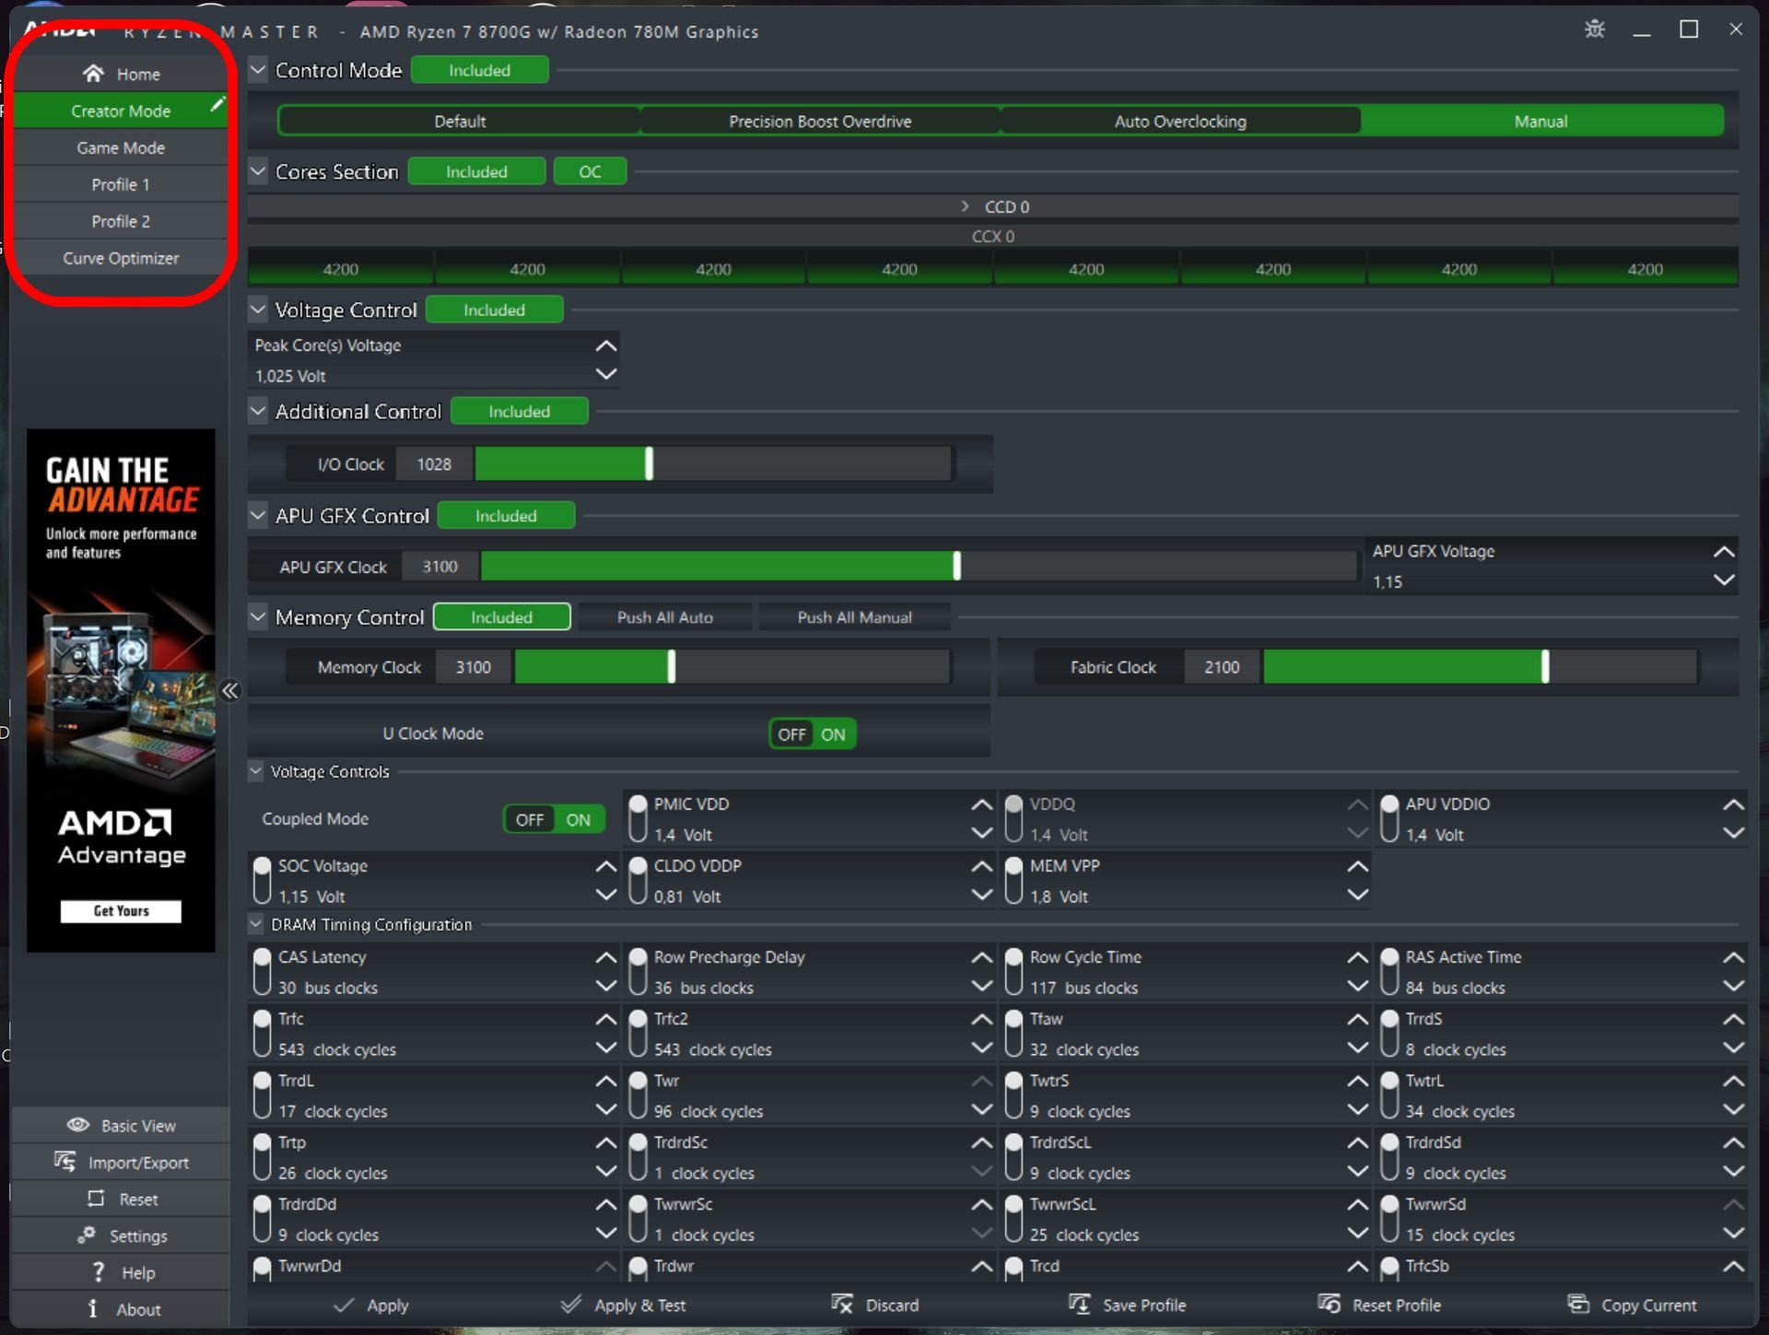Collapse the Cores Section chevron
This screenshot has height=1335, width=1769.
[x=258, y=171]
